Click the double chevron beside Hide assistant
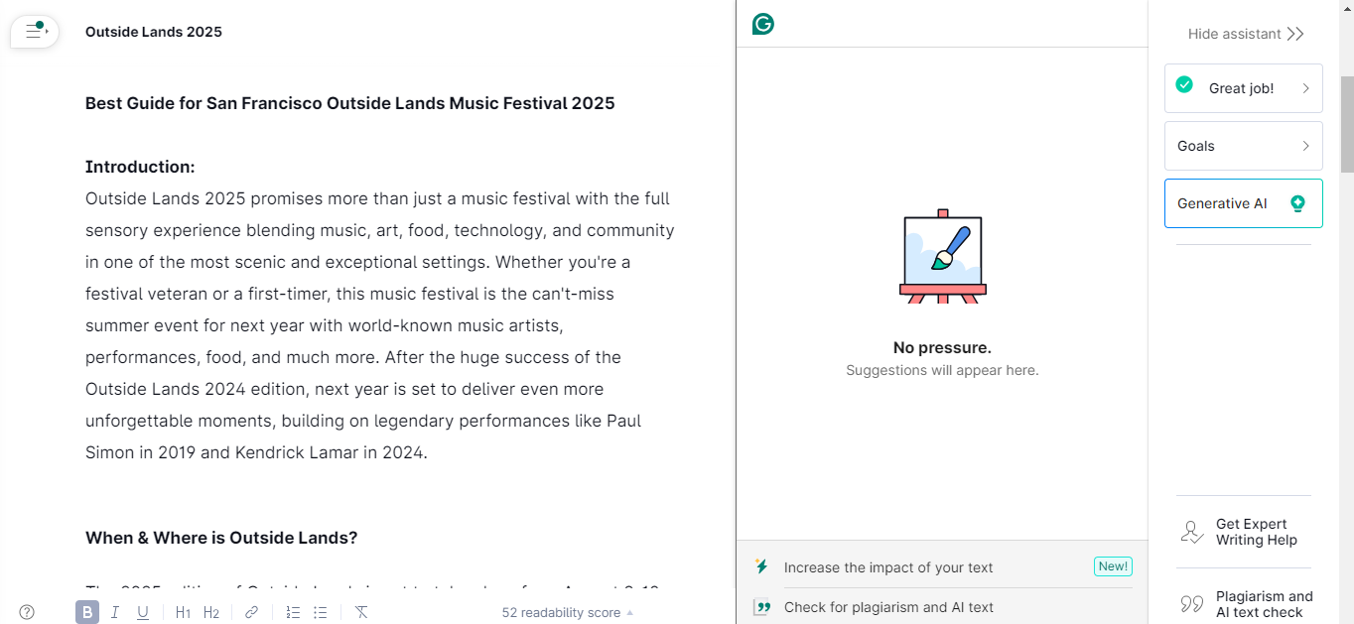 pyautogui.click(x=1295, y=34)
